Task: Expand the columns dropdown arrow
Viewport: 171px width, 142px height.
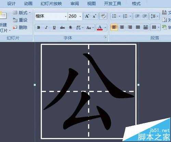Action: coord(159,27)
